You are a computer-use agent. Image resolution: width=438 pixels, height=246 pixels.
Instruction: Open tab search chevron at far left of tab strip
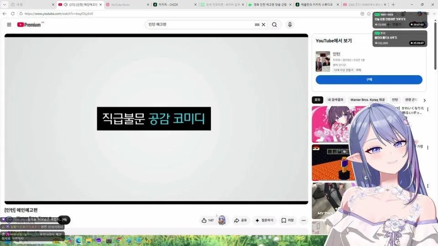pyautogui.click(x=5, y=5)
